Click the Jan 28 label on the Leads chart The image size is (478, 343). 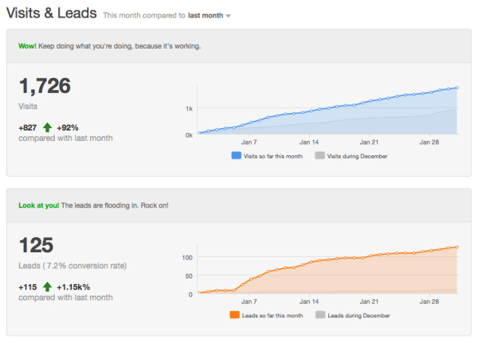429,302
